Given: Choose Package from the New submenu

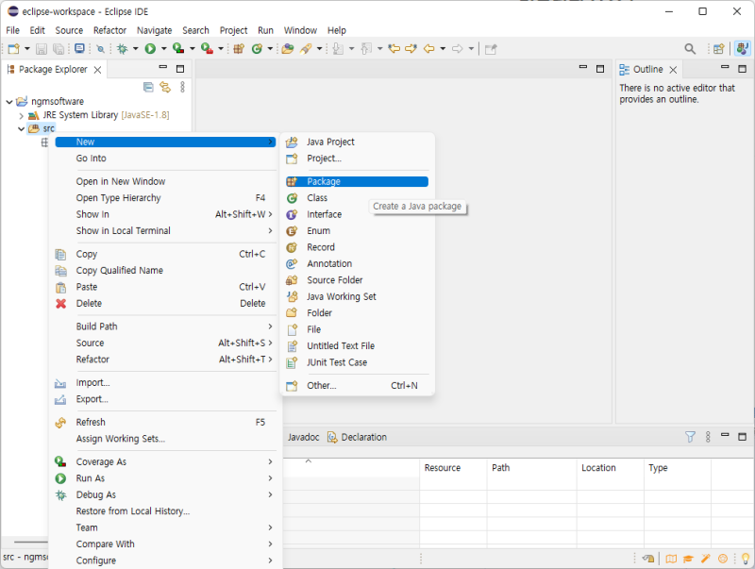Looking at the screenshot, I should (357, 181).
